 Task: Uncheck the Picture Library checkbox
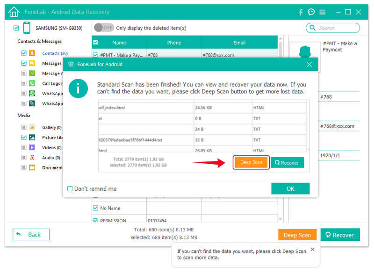tap(24, 137)
